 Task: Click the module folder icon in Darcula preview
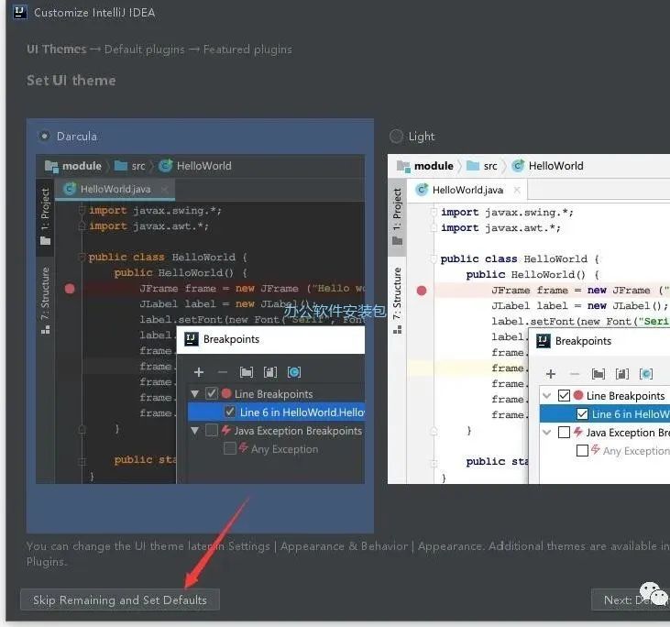point(51,166)
